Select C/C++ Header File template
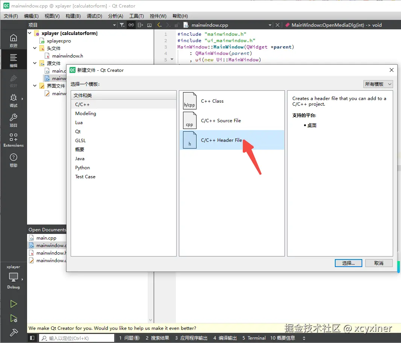The height and width of the screenshot is (343, 401). click(232, 140)
